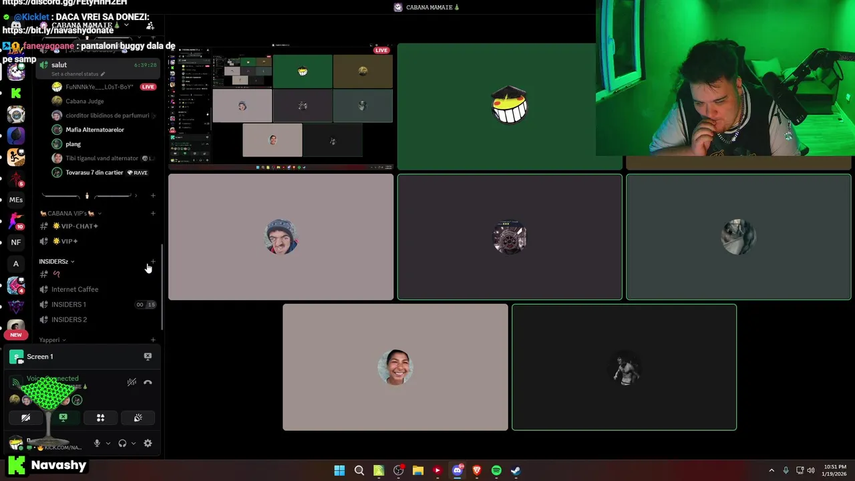The width and height of the screenshot is (855, 481).
Task: Show hidden system tray icons
Action: [x=772, y=470]
